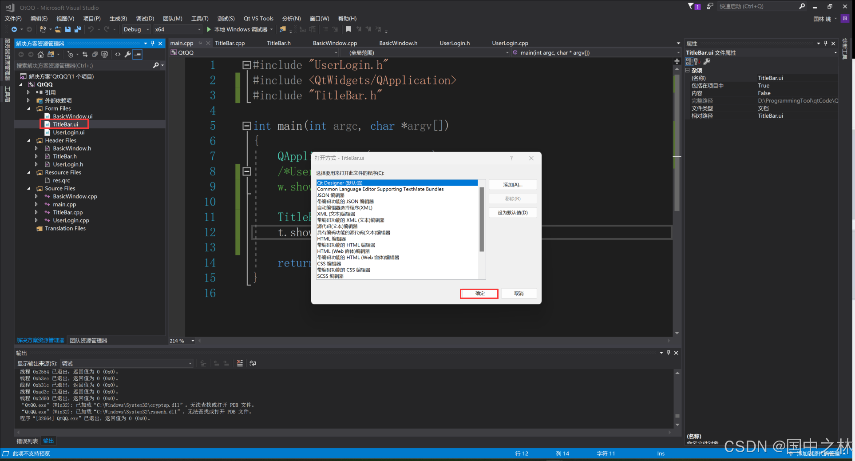Image resolution: width=855 pixels, height=461 pixels.
Task: Click the help question mark in Open With dialog
Action: [511, 158]
